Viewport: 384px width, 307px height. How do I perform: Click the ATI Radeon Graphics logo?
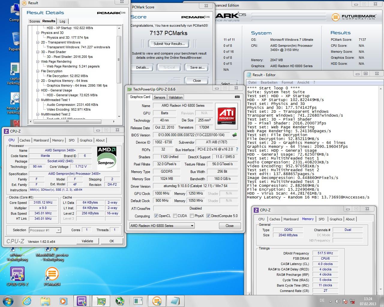[227, 116]
